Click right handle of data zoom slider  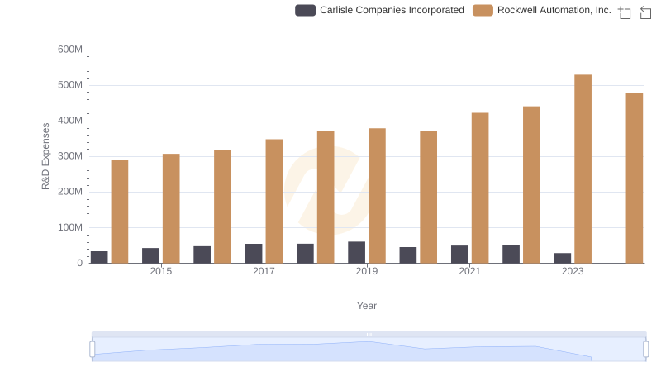pyautogui.click(x=645, y=349)
